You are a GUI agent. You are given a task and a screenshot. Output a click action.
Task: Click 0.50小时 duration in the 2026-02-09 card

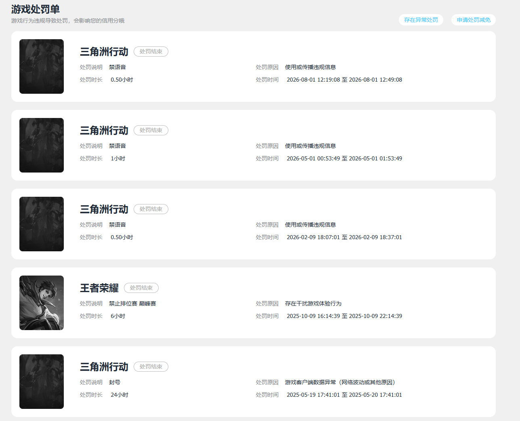click(122, 238)
